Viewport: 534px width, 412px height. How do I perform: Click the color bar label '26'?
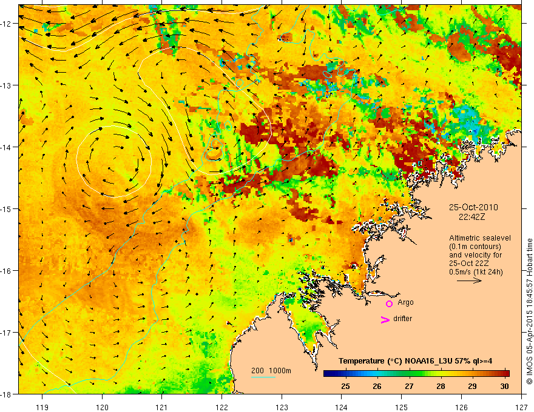377,386
